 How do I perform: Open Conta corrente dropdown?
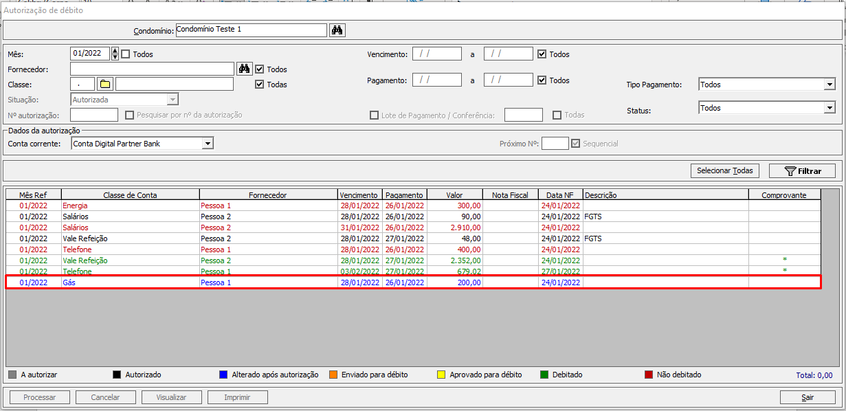click(x=208, y=143)
